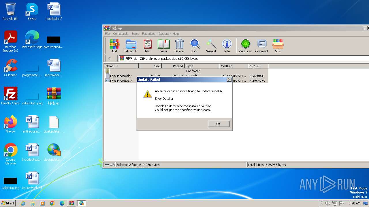This screenshot has width=369, height=207.
Task: Sort by the CRC32 column header
Action: [258, 66]
